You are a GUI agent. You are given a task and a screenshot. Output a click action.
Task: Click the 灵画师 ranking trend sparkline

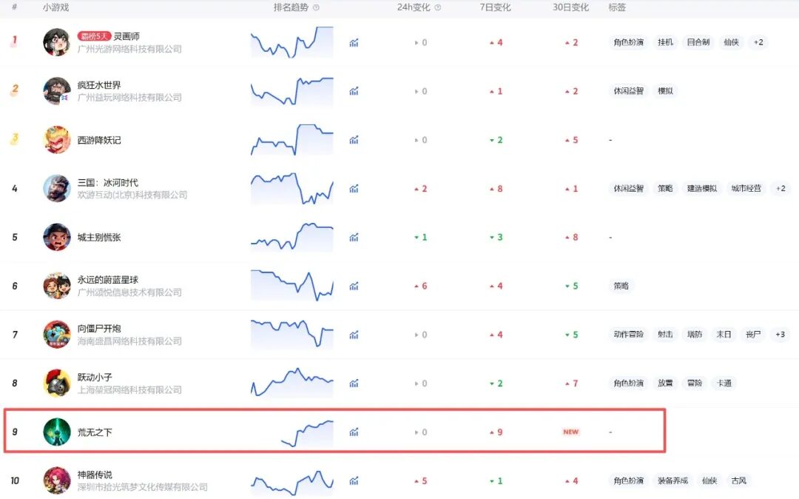[x=292, y=42]
